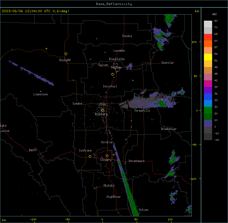Screen dimensions: 228x223
Task: Click the Stettler city label
Action: (168, 63)
